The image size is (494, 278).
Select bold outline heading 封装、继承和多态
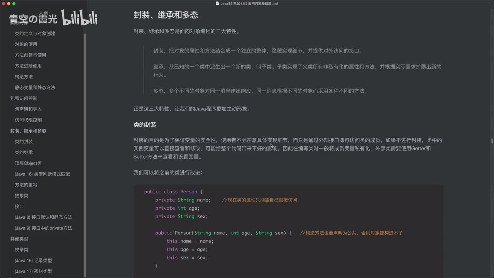[x=28, y=131]
